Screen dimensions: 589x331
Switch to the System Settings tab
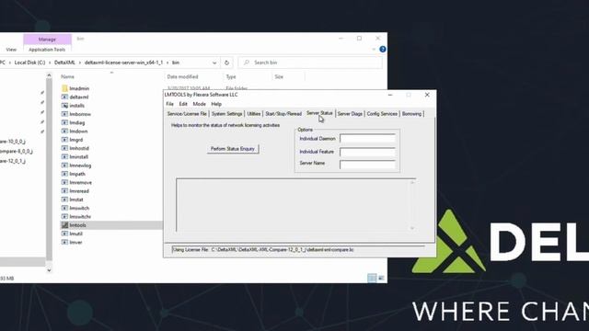tap(226, 114)
